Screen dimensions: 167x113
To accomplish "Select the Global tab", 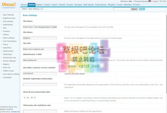I will [31, 5].
